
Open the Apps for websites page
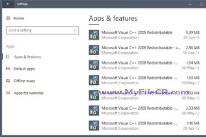click(29, 93)
